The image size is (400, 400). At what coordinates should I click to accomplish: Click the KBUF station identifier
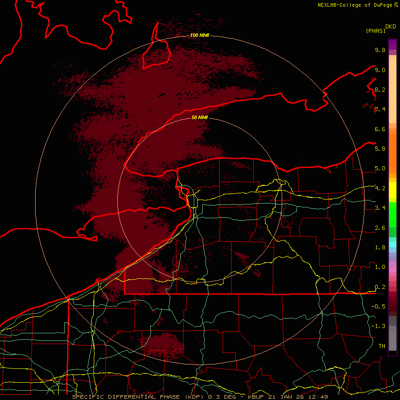click(256, 397)
